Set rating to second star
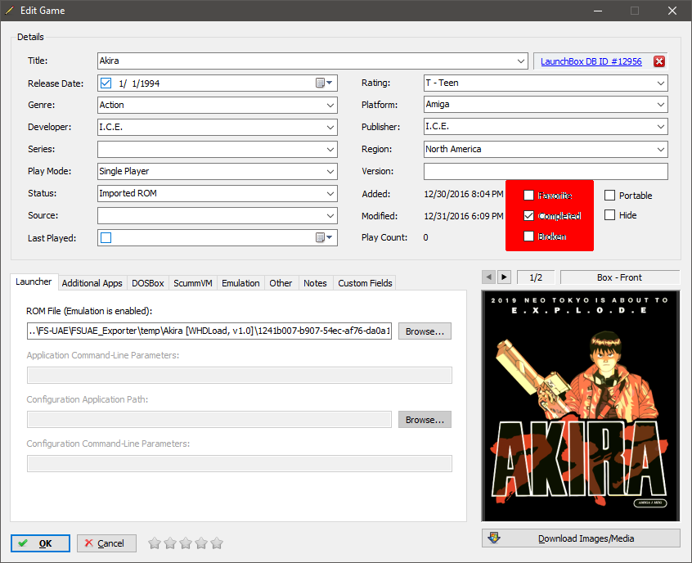692x563 pixels. pos(170,543)
